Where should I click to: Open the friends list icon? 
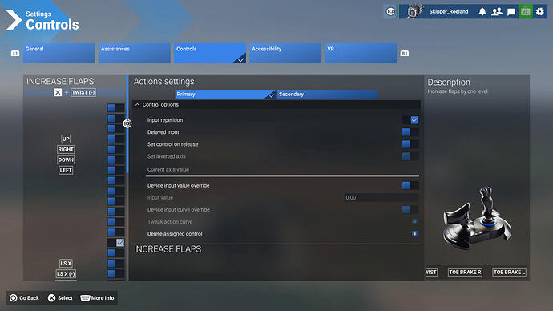pyautogui.click(x=497, y=12)
